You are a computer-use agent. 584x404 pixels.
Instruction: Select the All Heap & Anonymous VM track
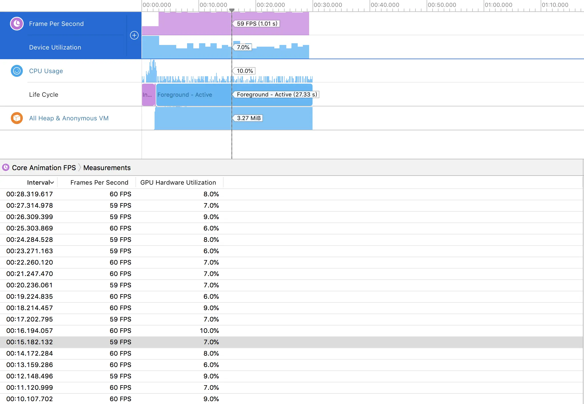click(x=69, y=118)
